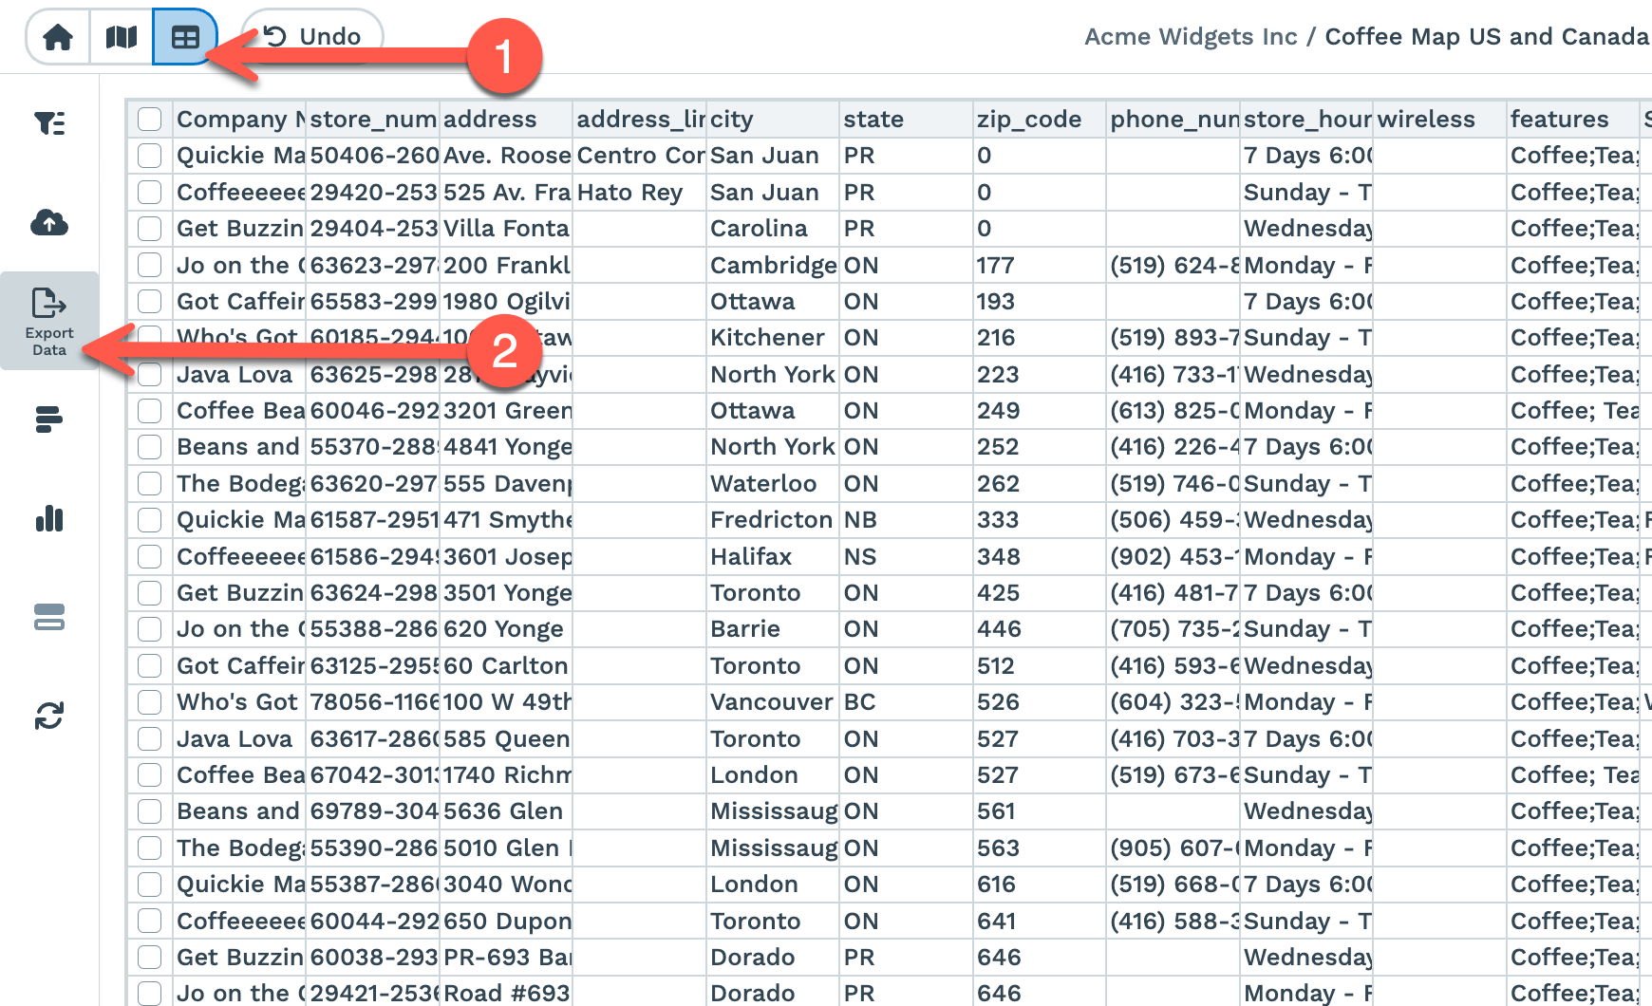
Task: Open Export Data in the sidebar
Action: 49,321
